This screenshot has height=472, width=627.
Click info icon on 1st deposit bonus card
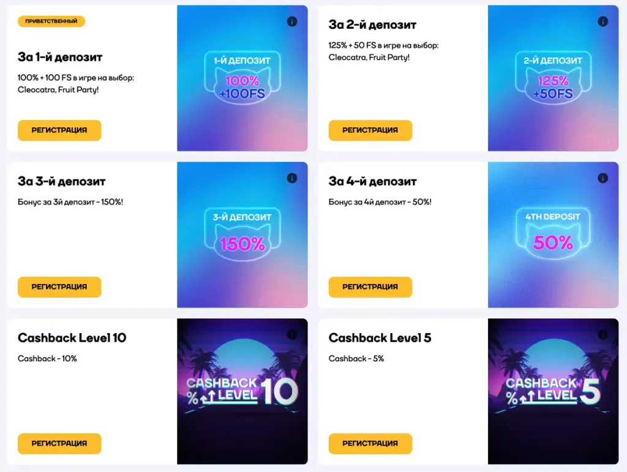292,22
